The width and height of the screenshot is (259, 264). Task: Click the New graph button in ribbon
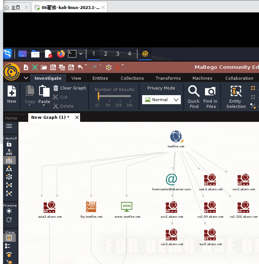click(12, 94)
